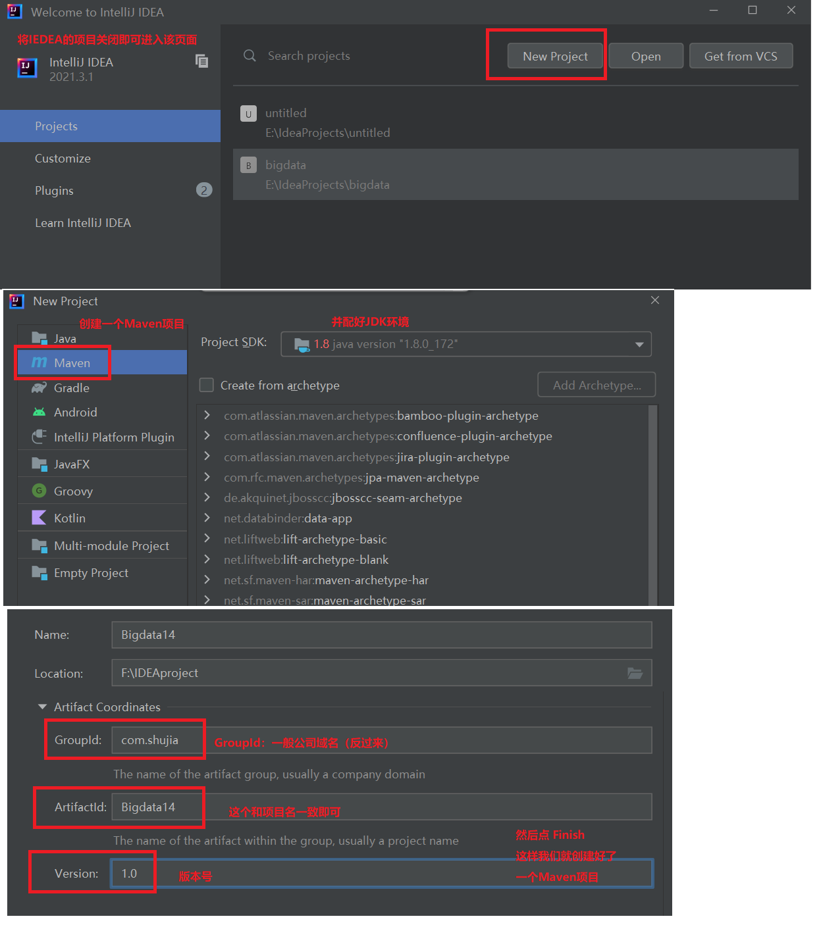
Task: Click the Open button
Action: click(x=646, y=56)
